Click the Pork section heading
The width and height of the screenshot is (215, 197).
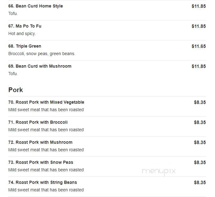[x=15, y=90]
